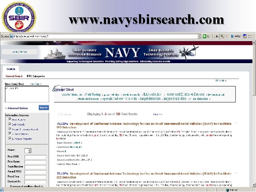
Task: Select targeted activities concept
Action: pyautogui.click(x=175, y=98)
